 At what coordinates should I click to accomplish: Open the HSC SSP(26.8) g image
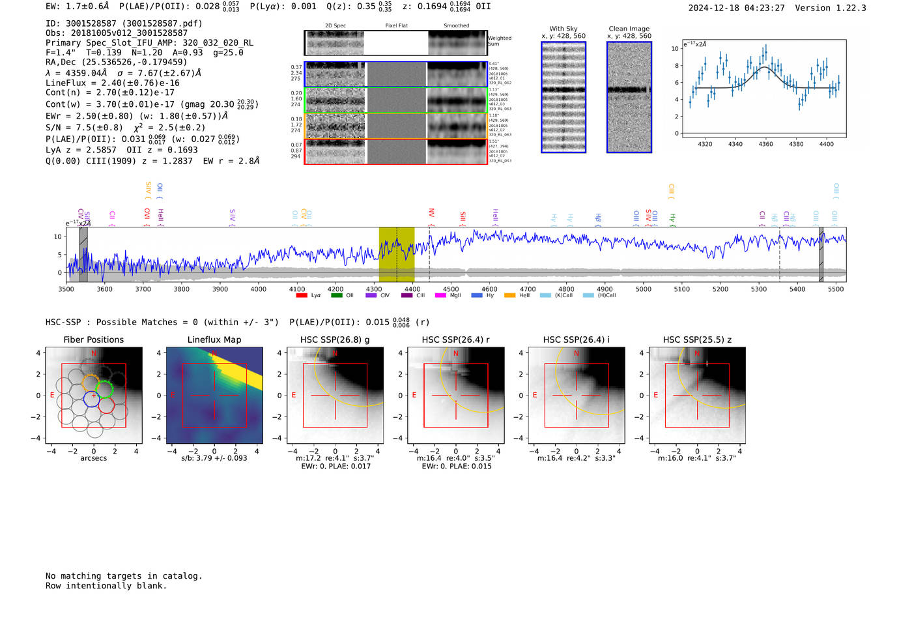pos(335,396)
